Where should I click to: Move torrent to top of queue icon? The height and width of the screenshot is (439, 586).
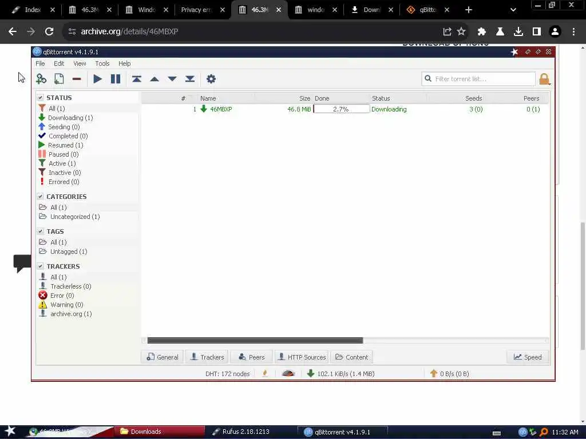point(136,79)
